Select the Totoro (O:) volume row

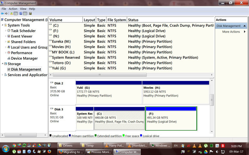pyautogui.click(x=131, y=63)
